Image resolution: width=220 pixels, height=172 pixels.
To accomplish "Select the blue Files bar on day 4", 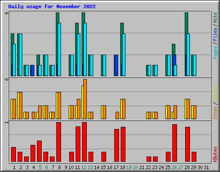I will (33, 71).
